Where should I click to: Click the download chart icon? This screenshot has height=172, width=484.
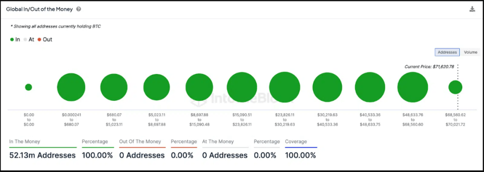[472, 9]
